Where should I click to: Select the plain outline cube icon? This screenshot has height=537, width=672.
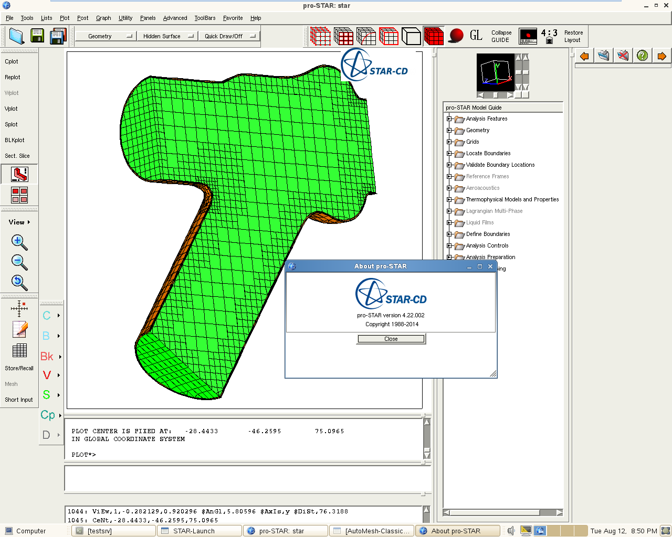(411, 36)
